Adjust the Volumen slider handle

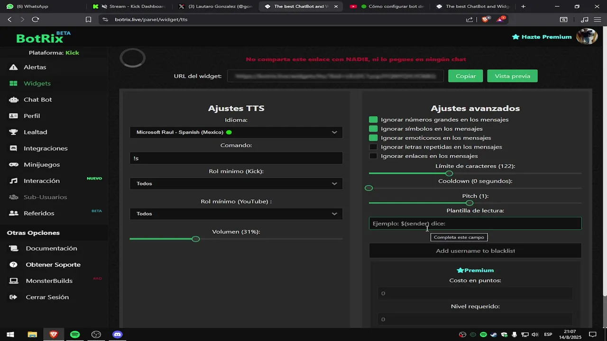point(196,239)
